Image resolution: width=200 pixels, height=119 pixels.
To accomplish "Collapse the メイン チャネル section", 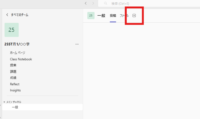I will coord(4,102).
